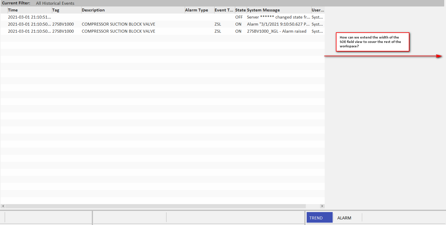Select the 'Alarm "3/1/2021 9:10:50.627' message
This screenshot has height=225, width=446.
278,24
